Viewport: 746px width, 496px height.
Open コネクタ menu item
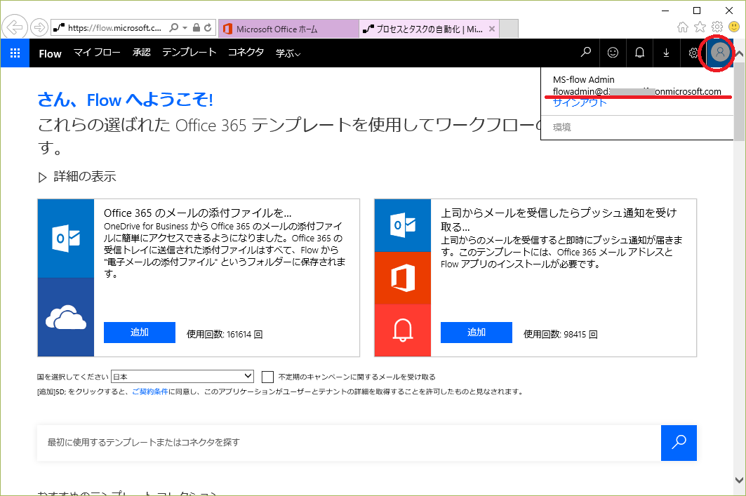pyautogui.click(x=246, y=53)
